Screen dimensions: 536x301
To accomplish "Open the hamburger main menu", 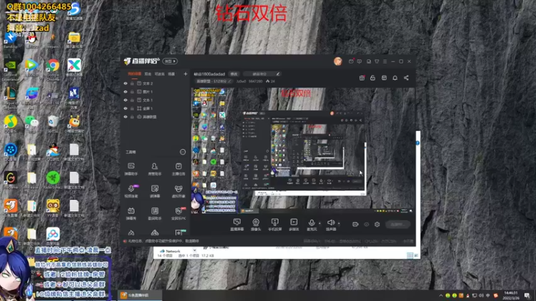I will (385, 62).
